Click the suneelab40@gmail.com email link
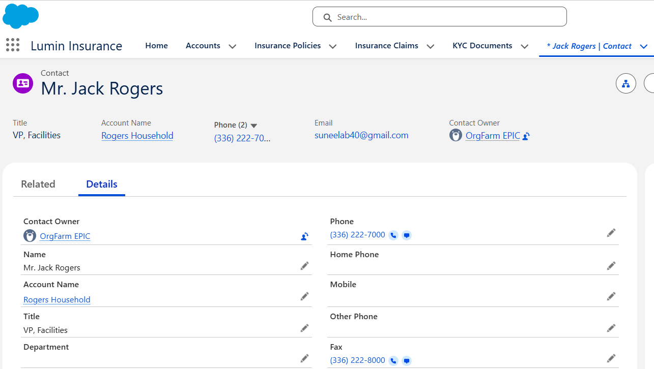The image size is (654, 369). (361, 135)
